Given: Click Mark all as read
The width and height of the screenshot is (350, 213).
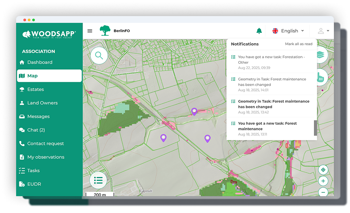Looking at the screenshot, I should pos(298,44).
